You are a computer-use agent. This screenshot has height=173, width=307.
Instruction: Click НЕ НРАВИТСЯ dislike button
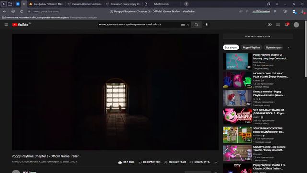point(149,162)
